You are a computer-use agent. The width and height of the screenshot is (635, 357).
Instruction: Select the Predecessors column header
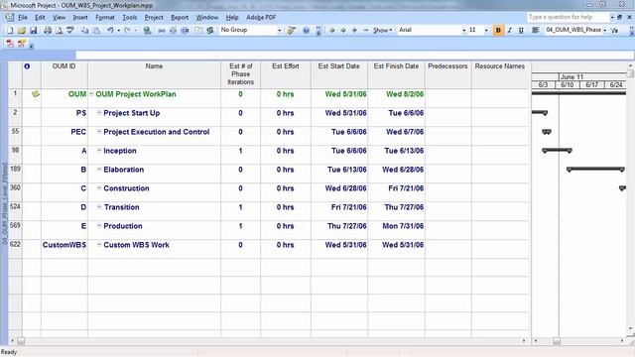(x=447, y=74)
